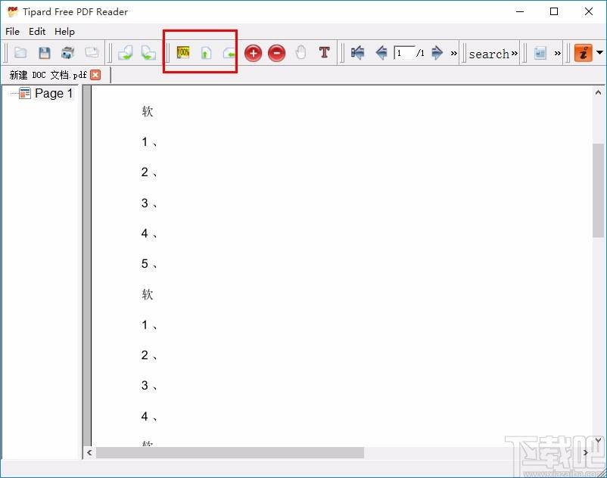The height and width of the screenshot is (478, 607).
Task: Open the Edit menu
Action: click(x=37, y=31)
